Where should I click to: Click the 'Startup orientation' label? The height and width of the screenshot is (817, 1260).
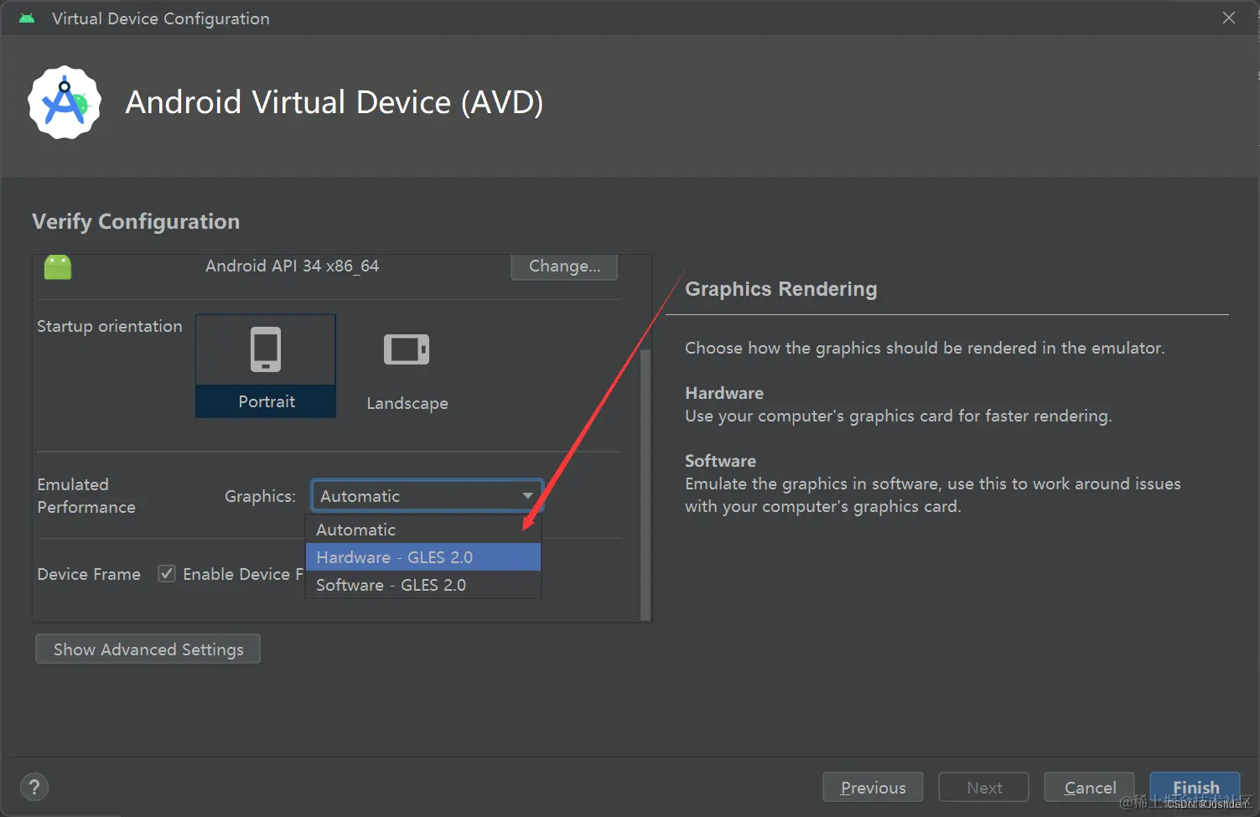pyautogui.click(x=110, y=326)
